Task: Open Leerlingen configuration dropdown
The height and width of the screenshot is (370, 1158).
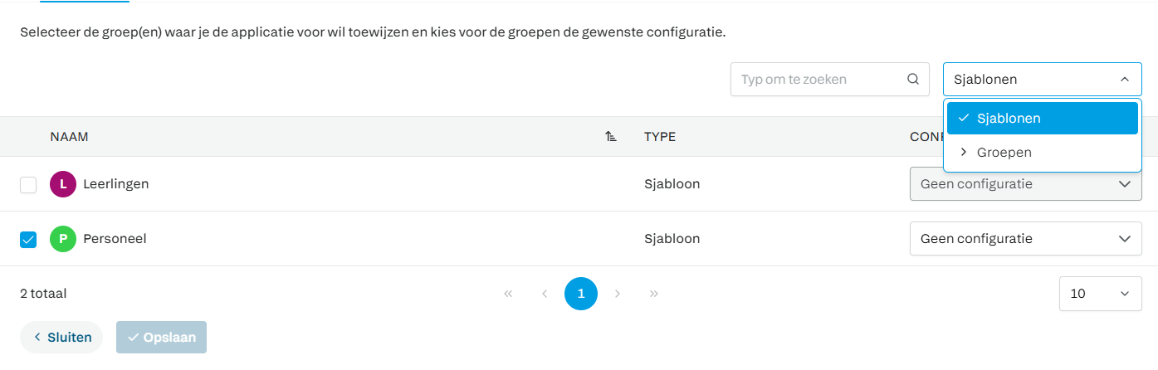Action: tap(1025, 184)
